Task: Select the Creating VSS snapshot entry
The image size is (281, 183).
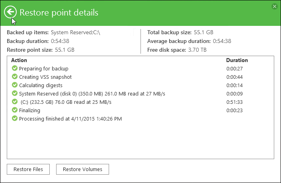Action: [140, 77]
